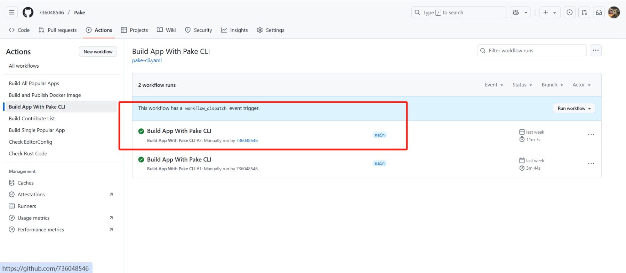Click the main branch label on run #2
This screenshot has height=273, width=626.
coord(380,135)
